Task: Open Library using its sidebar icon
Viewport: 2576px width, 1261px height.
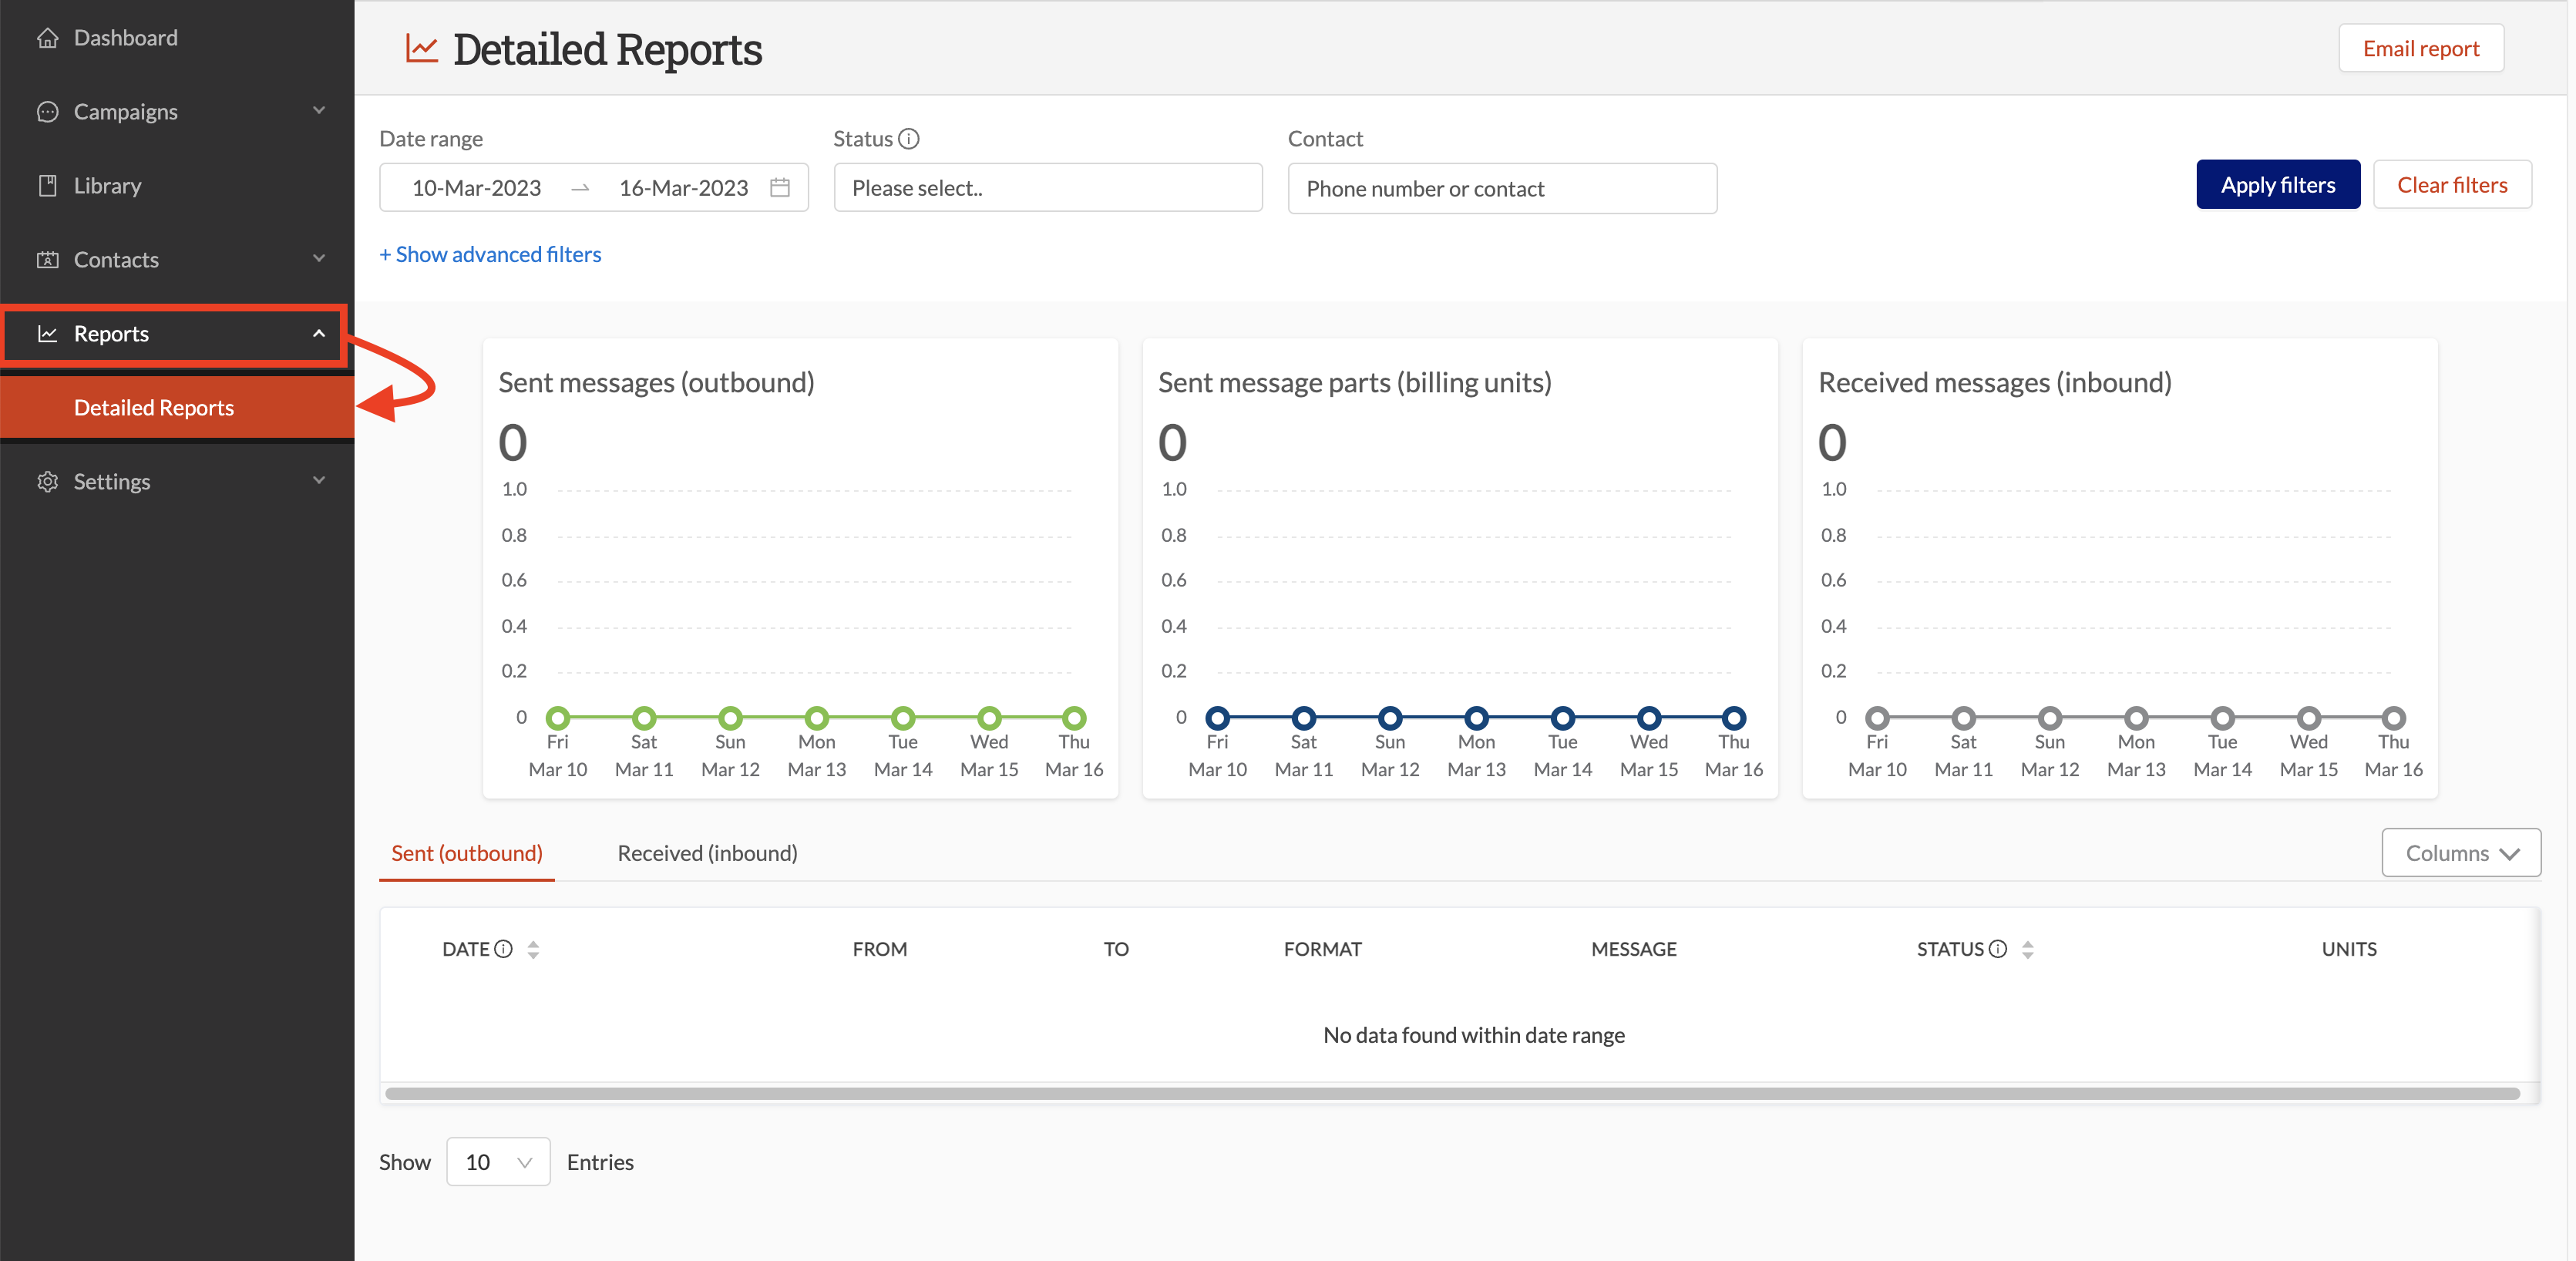Action: pos(48,185)
